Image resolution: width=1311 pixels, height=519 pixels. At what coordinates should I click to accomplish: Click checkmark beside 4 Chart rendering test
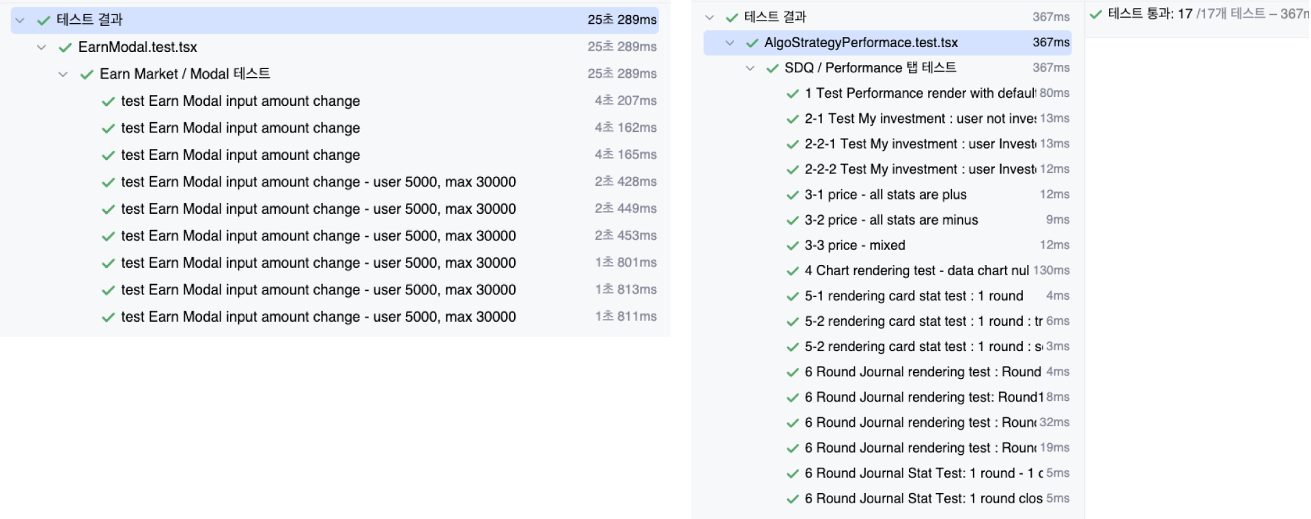[x=793, y=271]
